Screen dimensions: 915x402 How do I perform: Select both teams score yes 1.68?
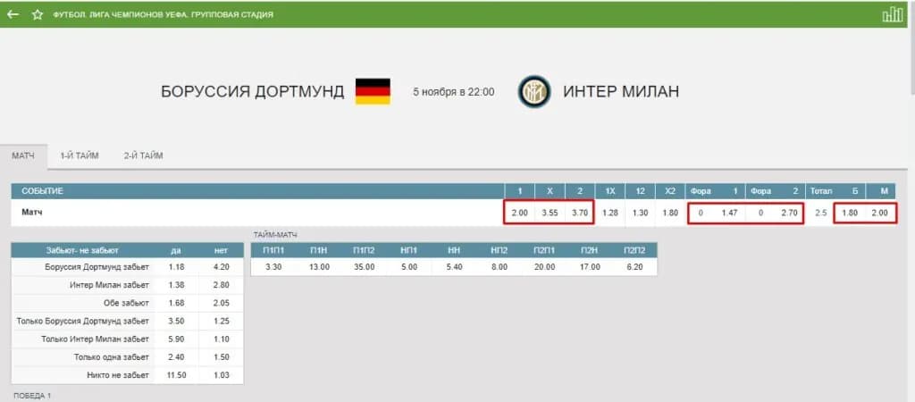coord(176,304)
